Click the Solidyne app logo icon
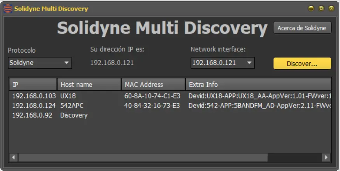Viewport: 340px width, 171px height. [x=8, y=9]
